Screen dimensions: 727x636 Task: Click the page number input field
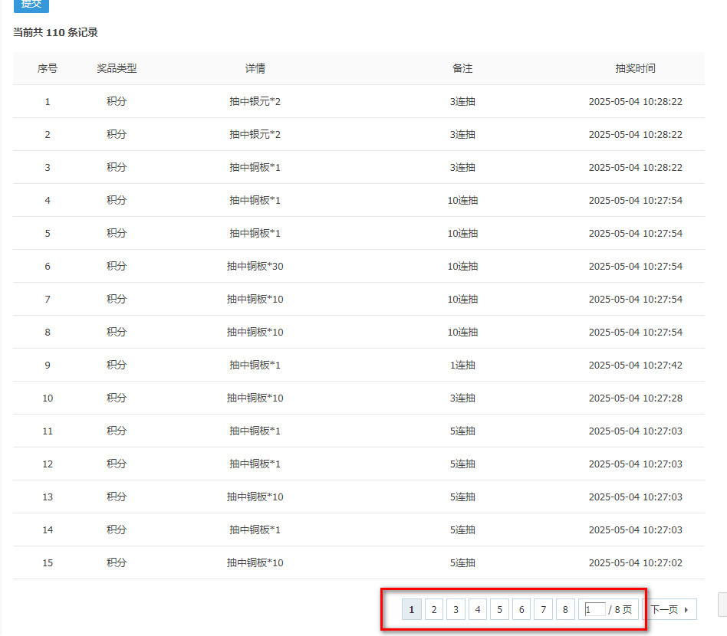click(595, 609)
